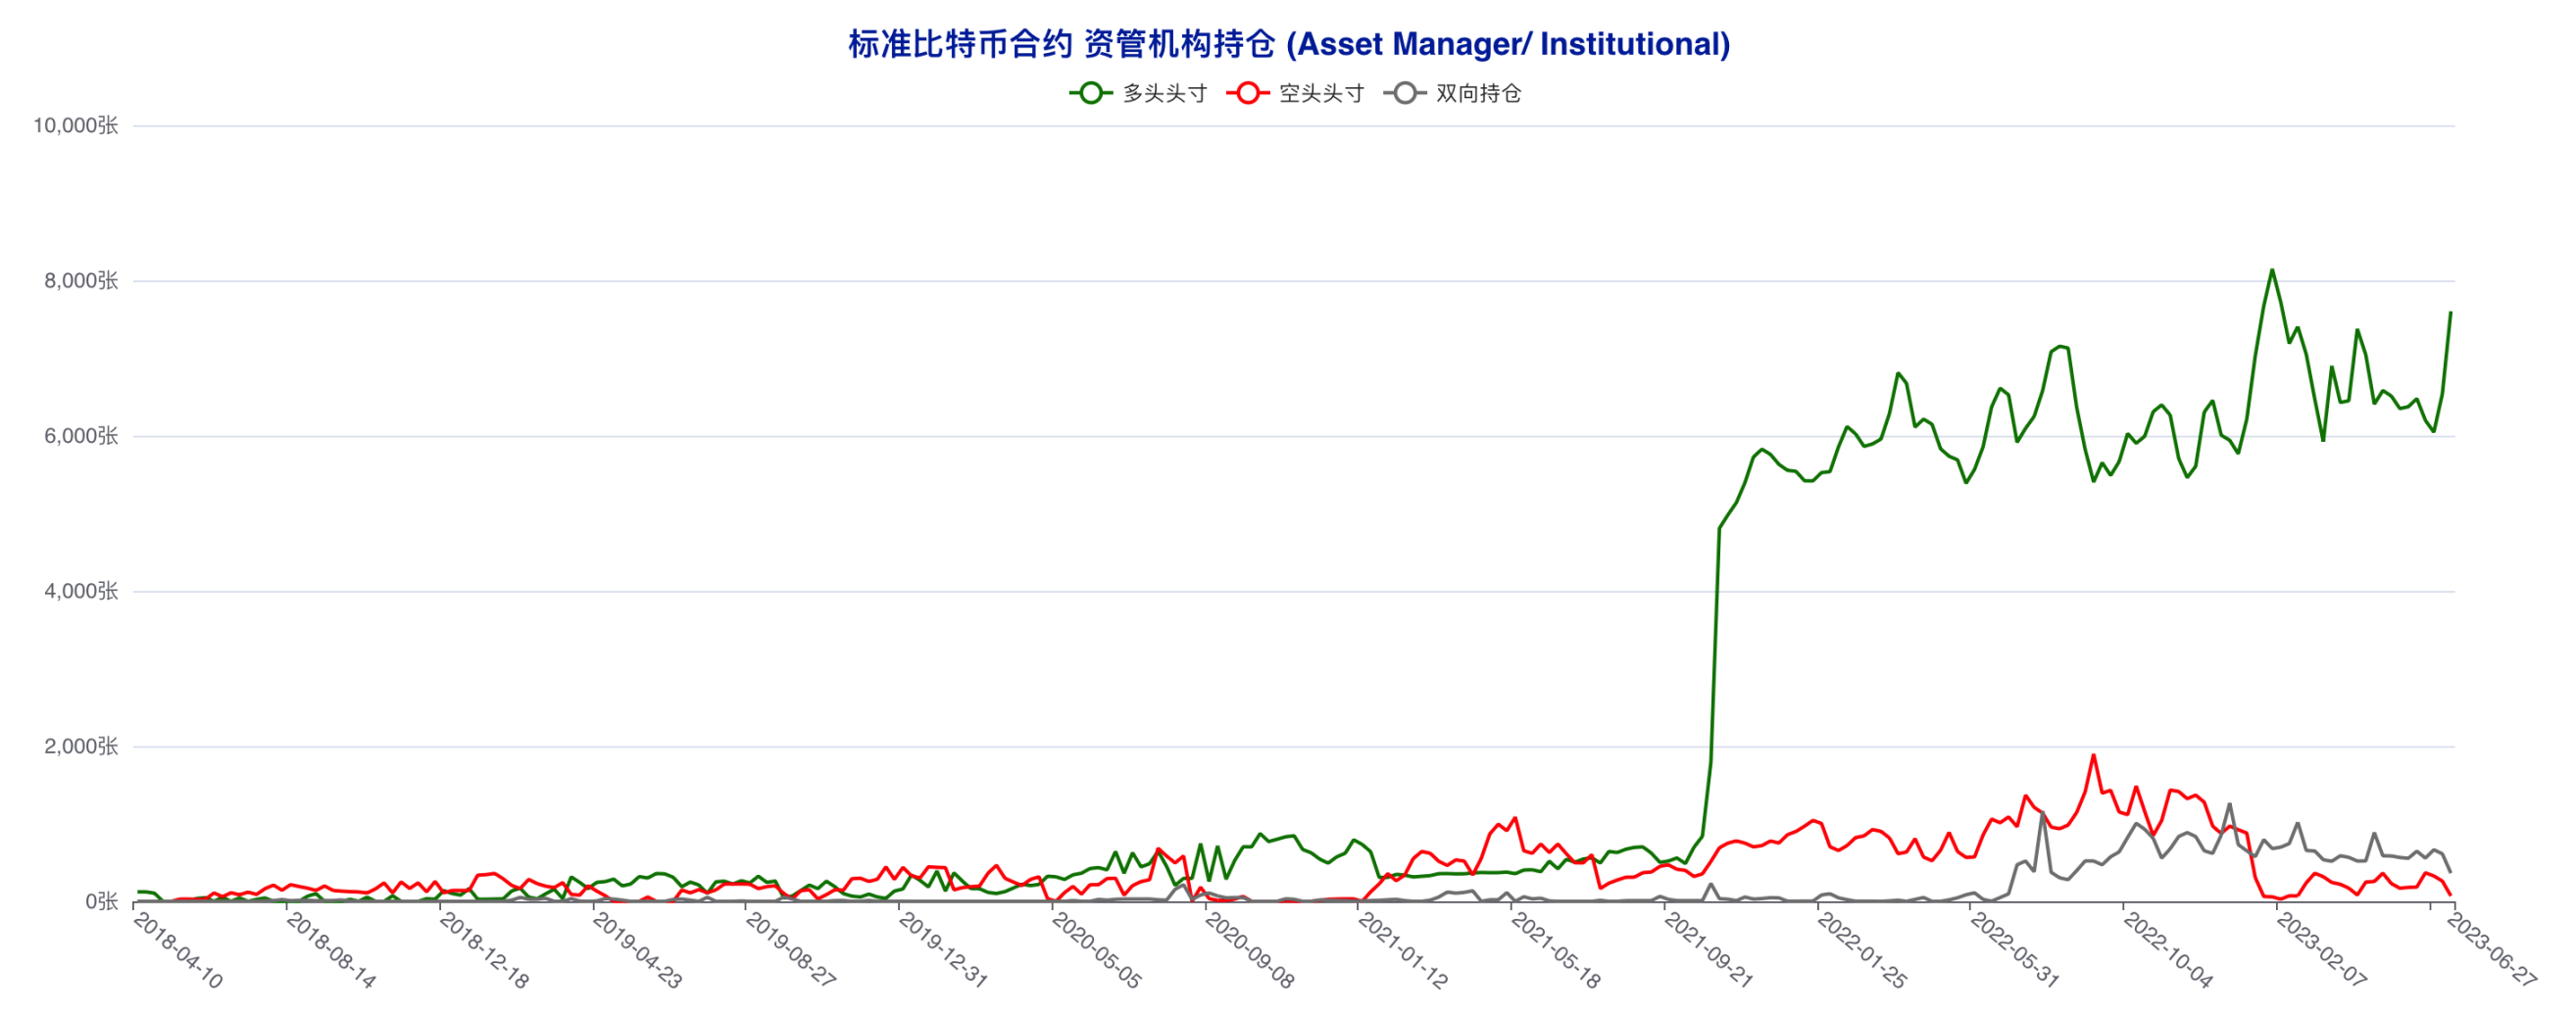The width and height of the screenshot is (2576, 1016).
Task: Click the 2022-05-31 x-axis date label
Action: coord(2014,951)
